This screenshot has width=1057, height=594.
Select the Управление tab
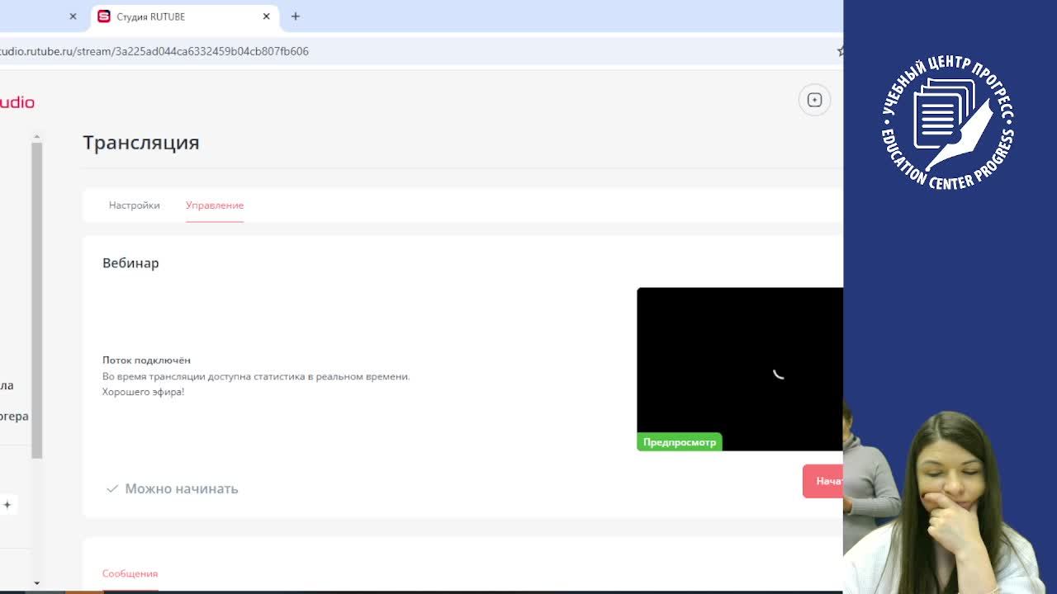click(x=215, y=205)
